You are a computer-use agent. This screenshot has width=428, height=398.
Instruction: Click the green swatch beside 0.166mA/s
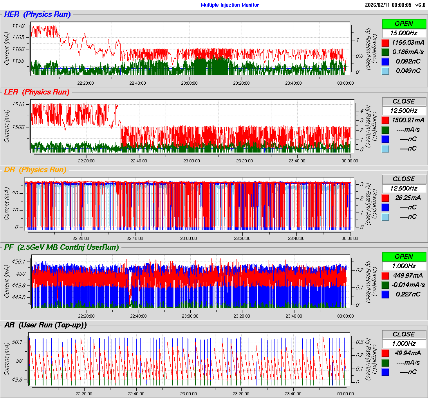[385, 52]
